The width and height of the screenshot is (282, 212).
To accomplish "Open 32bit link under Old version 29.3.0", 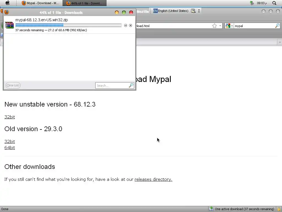I will [10, 141].
